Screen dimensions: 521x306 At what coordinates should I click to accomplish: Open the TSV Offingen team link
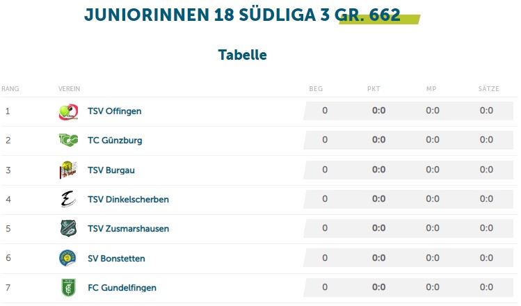click(115, 111)
